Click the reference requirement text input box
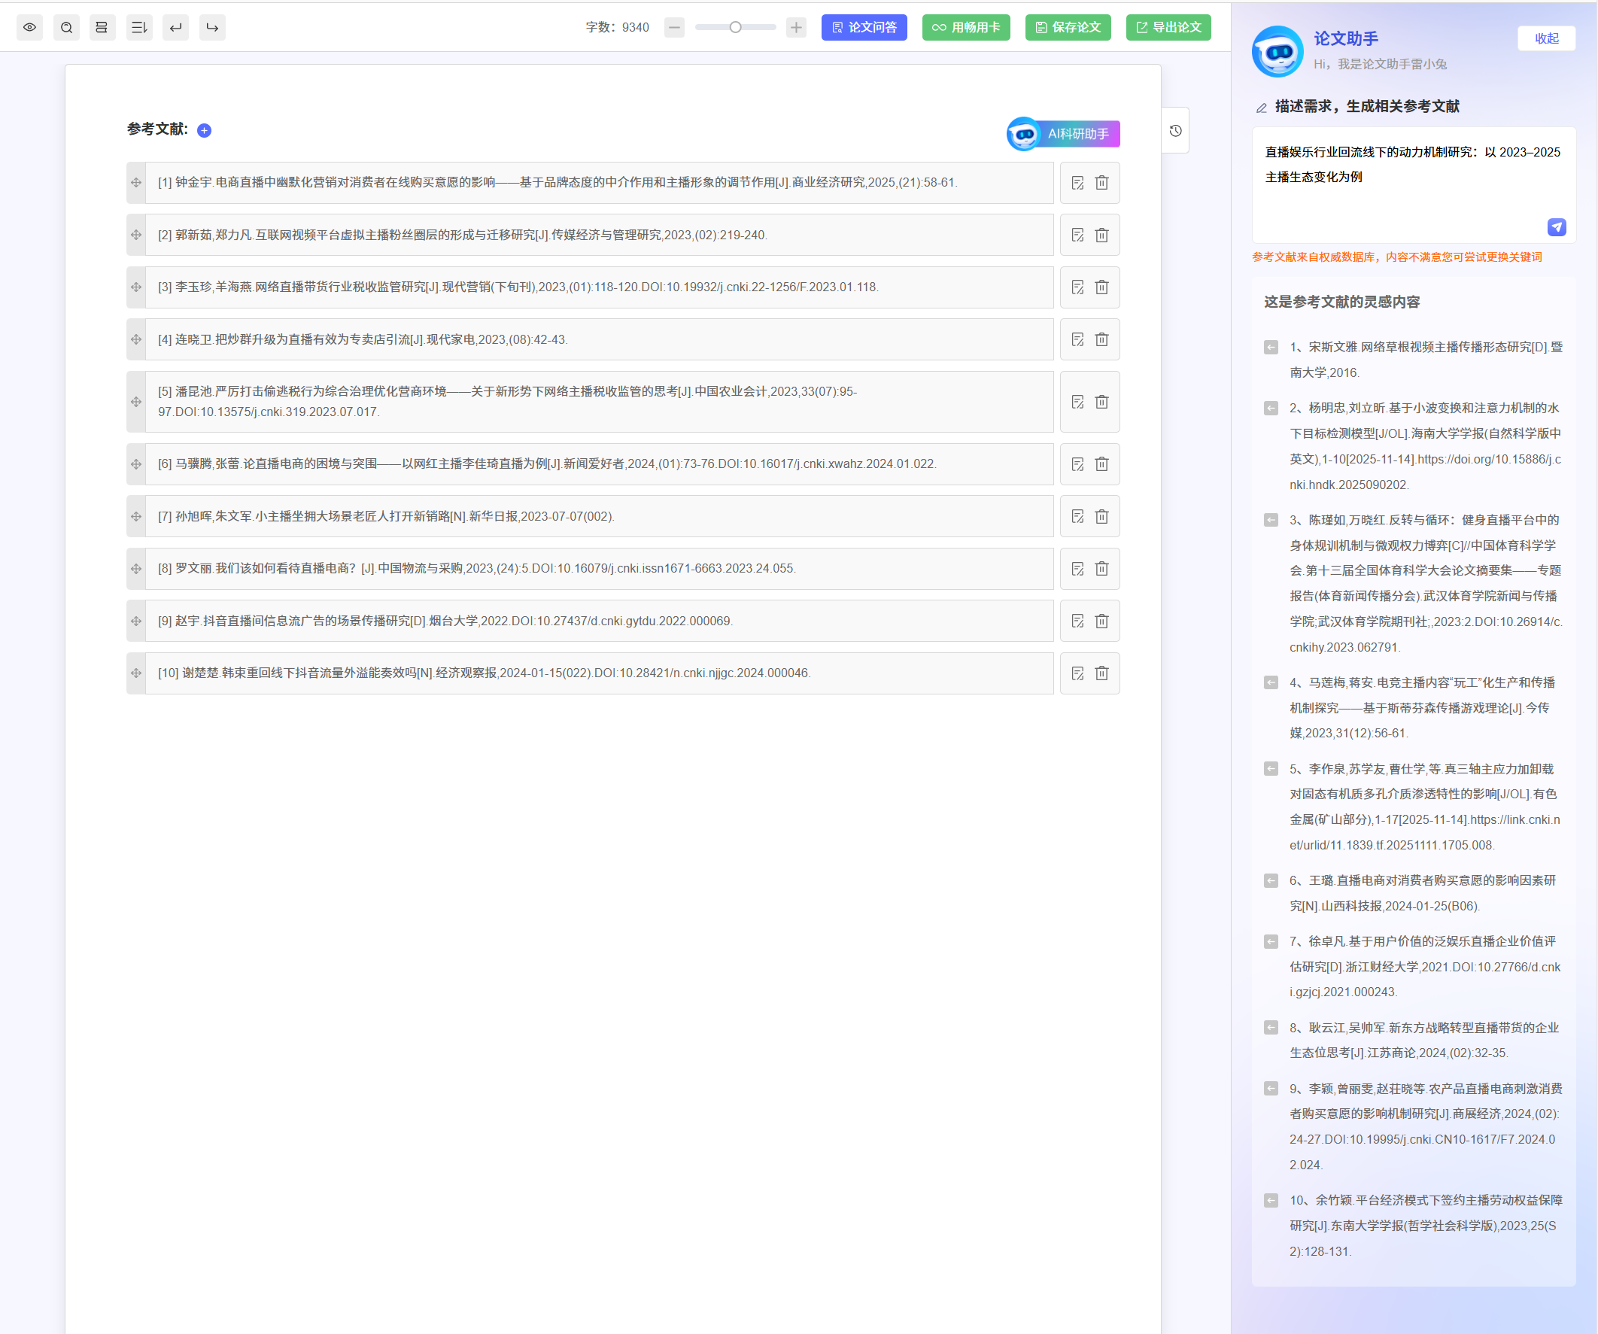Image resolution: width=1598 pixels, height=1334 pixels. click(1400, 183)
